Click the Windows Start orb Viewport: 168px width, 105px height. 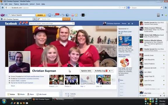point(4,101)
